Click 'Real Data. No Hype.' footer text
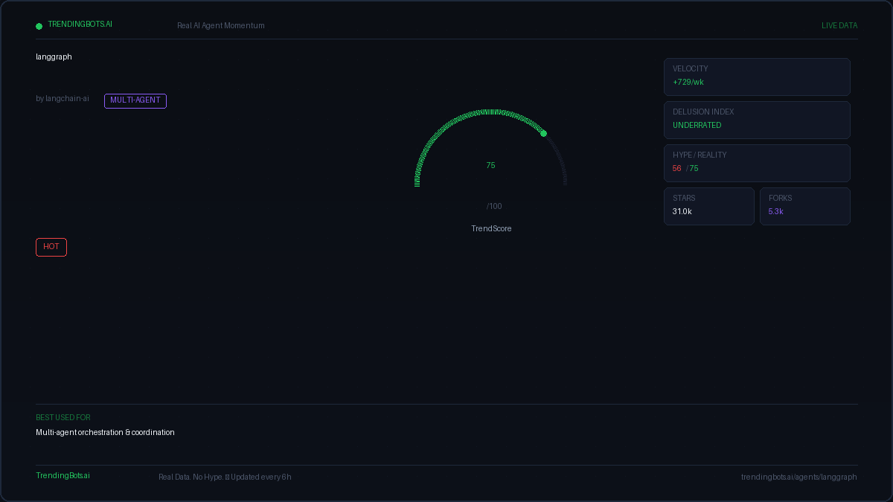Image resolution: width=893 pixels, height=502 pixels. 191,477
